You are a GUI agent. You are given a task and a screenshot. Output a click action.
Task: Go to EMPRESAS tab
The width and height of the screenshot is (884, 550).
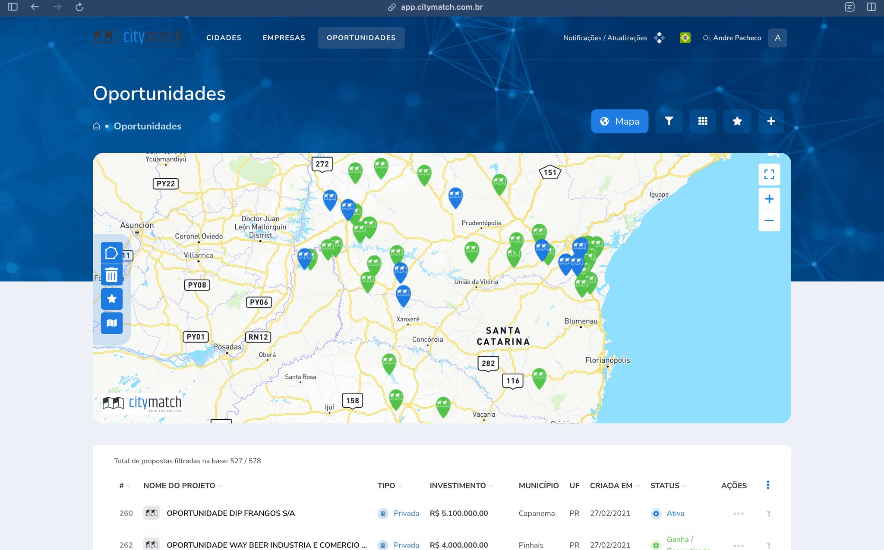pos(284,38)
